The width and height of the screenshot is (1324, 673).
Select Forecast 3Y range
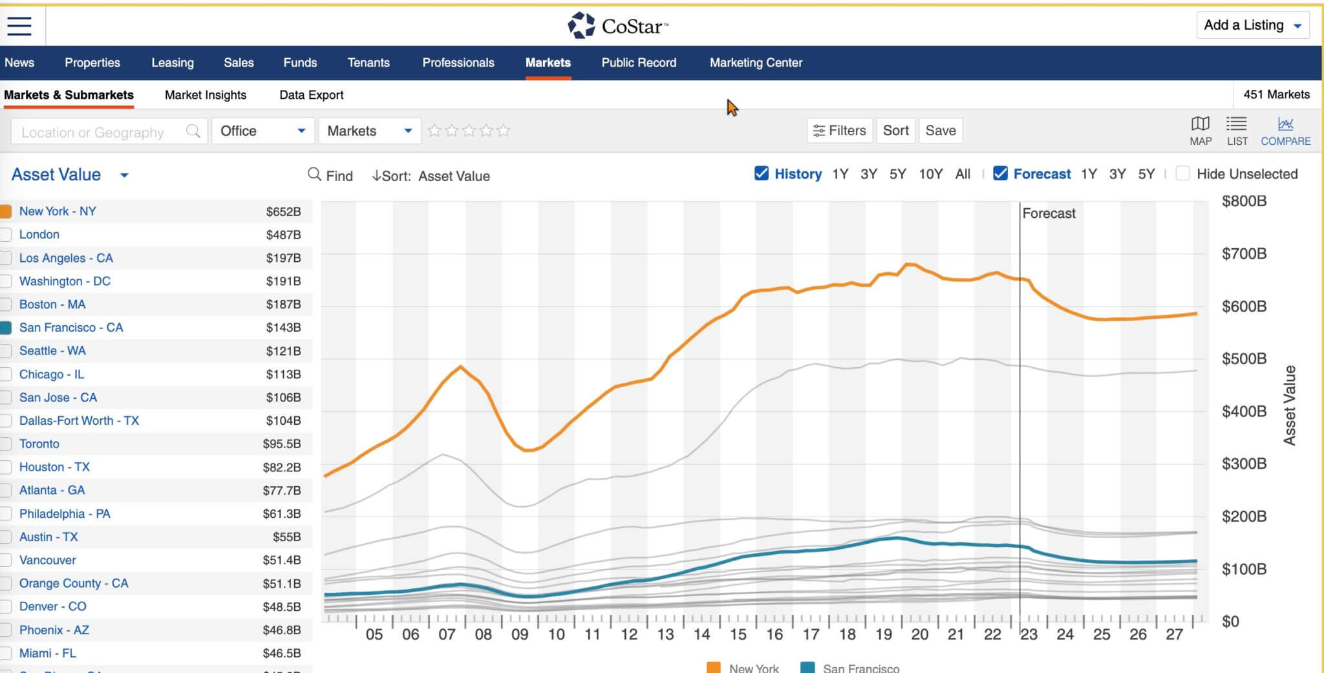tap(1117, 174)
